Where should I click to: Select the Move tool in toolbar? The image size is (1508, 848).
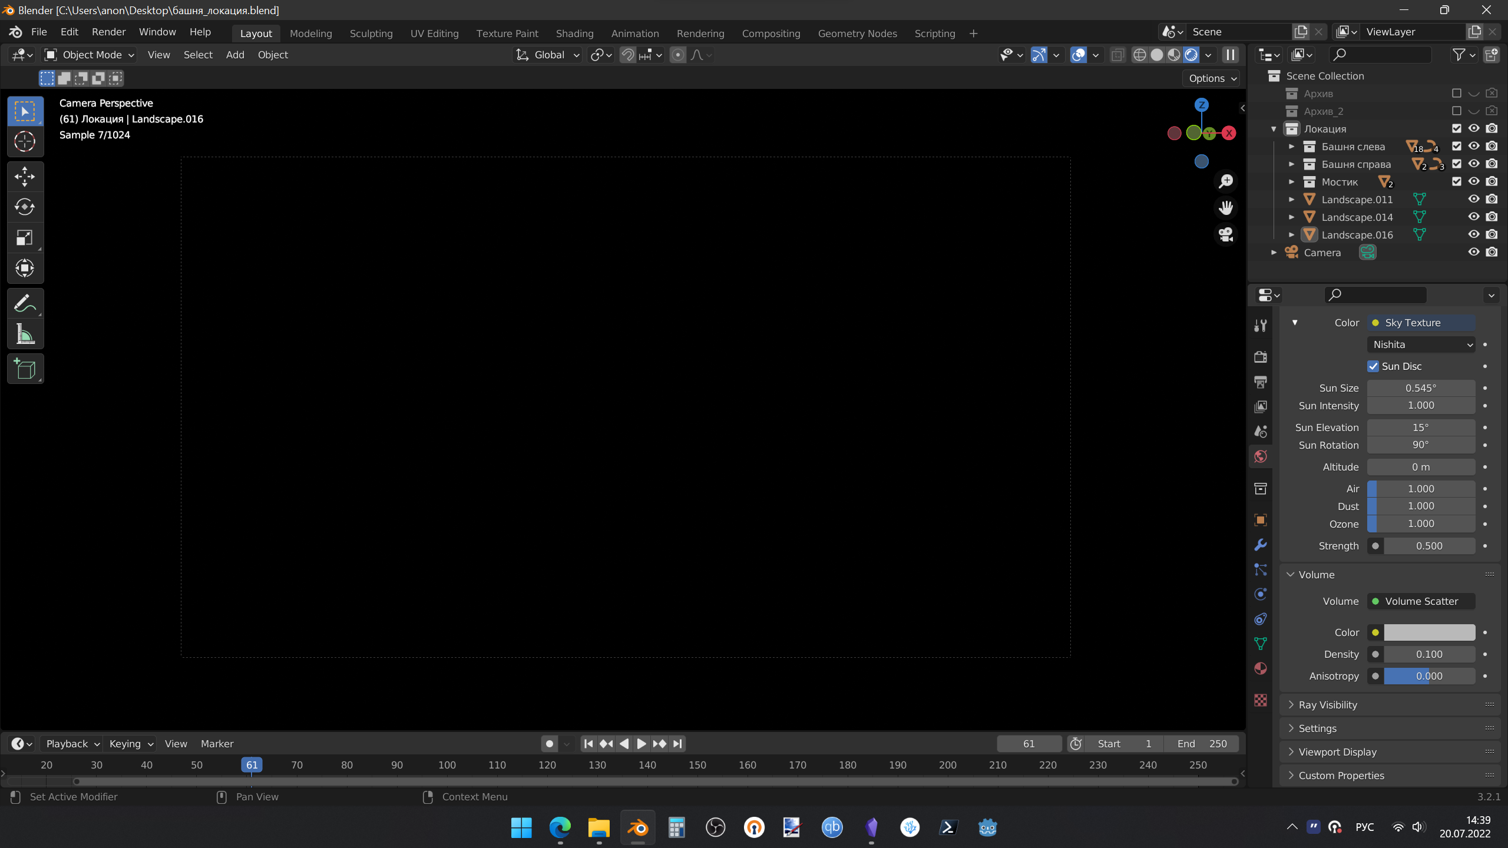(25, 176)
